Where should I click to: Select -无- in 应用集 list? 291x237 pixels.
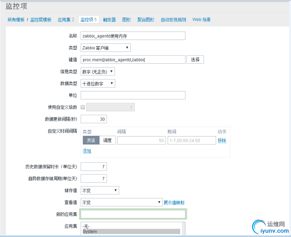click(131, 227)
